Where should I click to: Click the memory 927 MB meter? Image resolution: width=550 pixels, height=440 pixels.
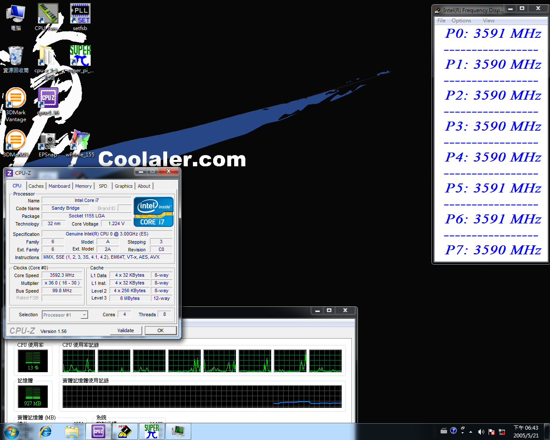pos(33,396)
